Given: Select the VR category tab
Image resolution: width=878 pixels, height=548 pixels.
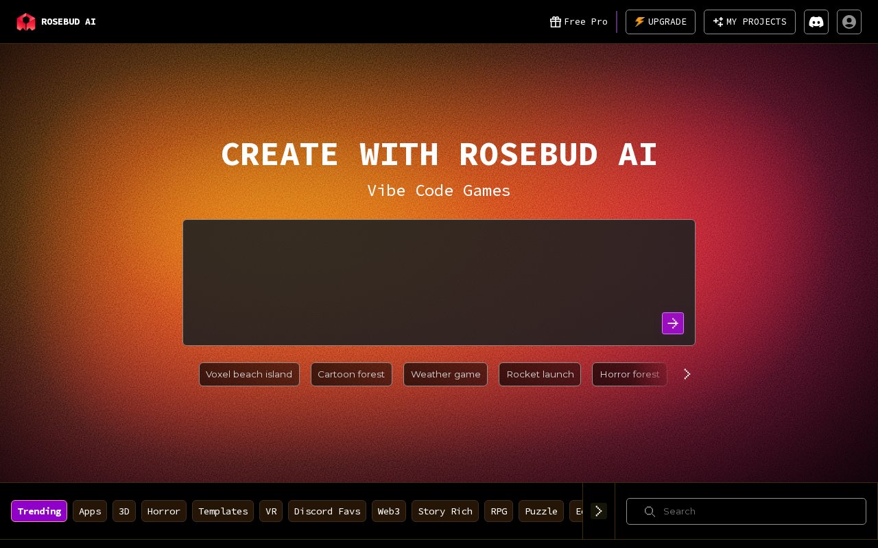Looking at the screenshot, I should point(271,511).
